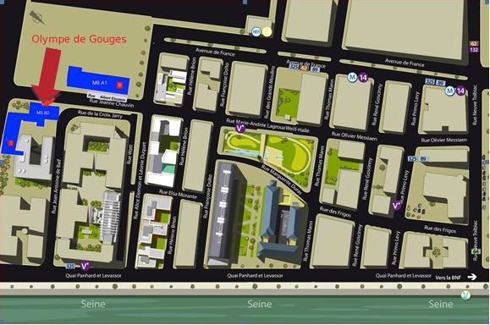Click the white arrow after Vers la BNF
Image resolution: width=490 pixels, height=325 pixels.
472,277
